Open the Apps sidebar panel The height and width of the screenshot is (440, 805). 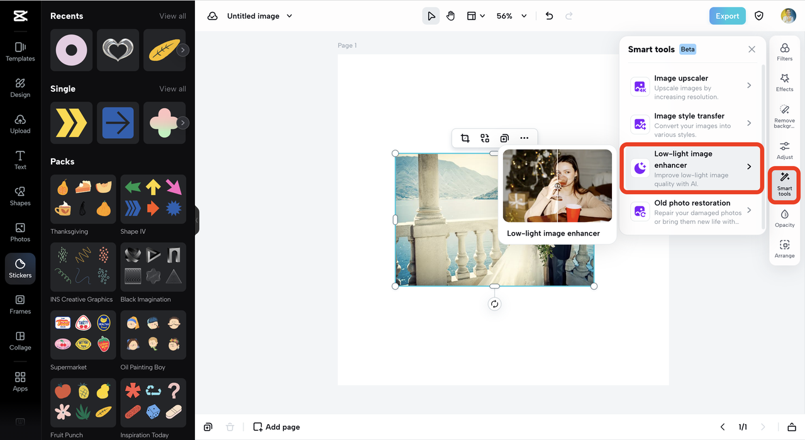(x=20, y=382)
